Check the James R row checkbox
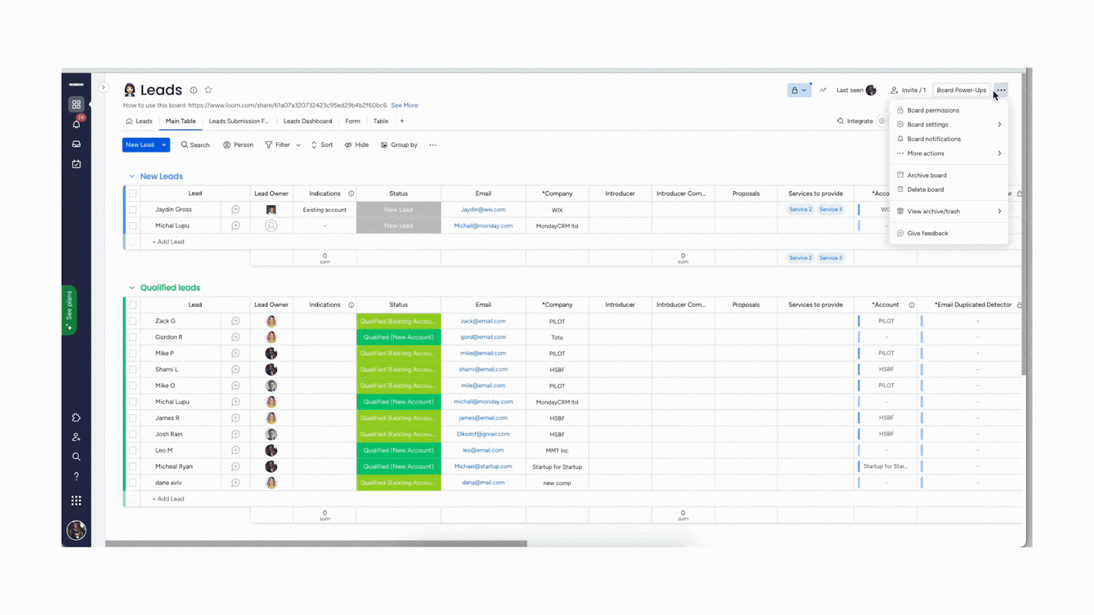1094x615 pixels. (x=133, y=418)
